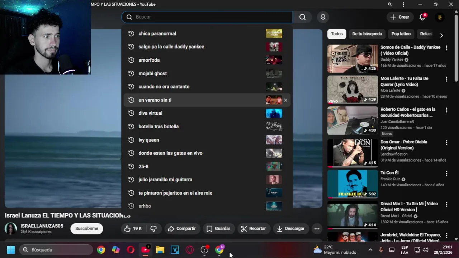The height and width of the screenshot is (258, 459).
Task: Focus the Buscar search field
Action: (x=207, y=17)
